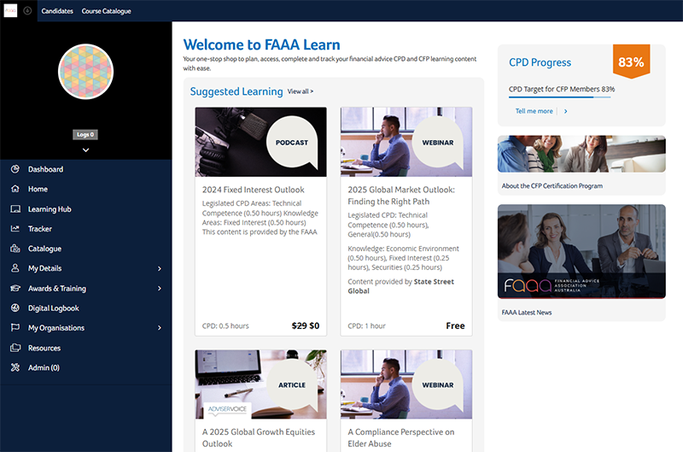Expand the profile panel down chevron
This screenshot has height=452, width=683.
86,150
